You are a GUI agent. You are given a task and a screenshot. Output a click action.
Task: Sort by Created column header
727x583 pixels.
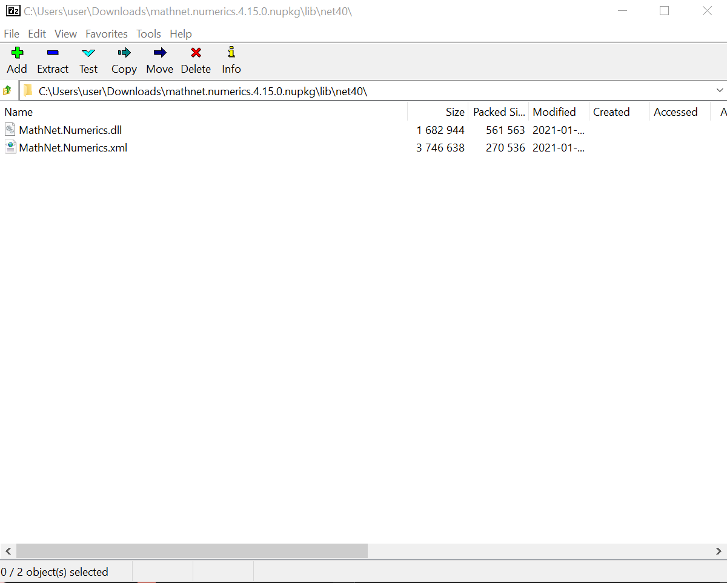coord(619,112)
